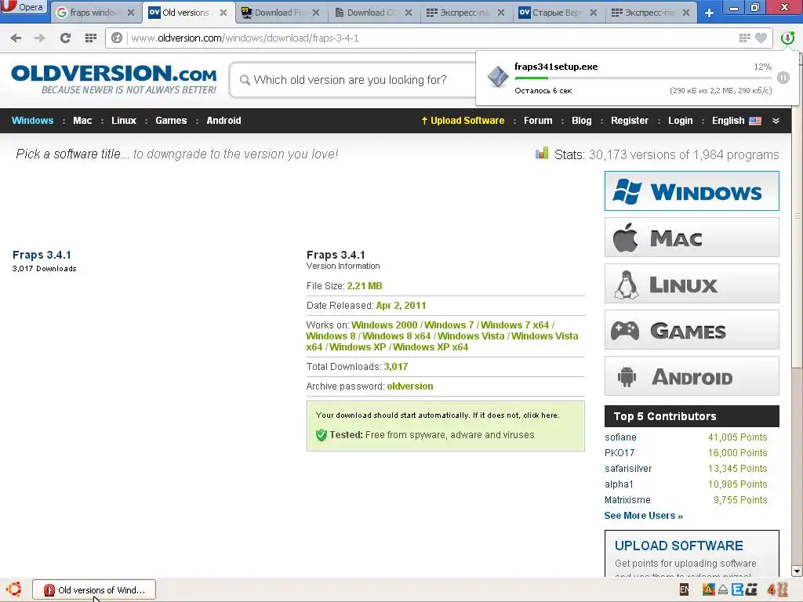Image resolution: width=803 pixels, height=602 pixels.
Task: Open a new tab with the plus button
Action: click(x=709, y=13)
